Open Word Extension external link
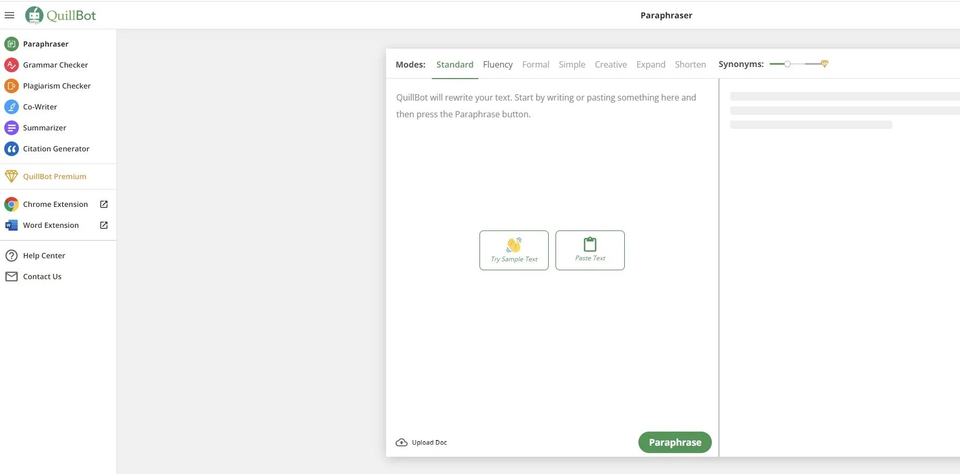 tap(104, 225)
